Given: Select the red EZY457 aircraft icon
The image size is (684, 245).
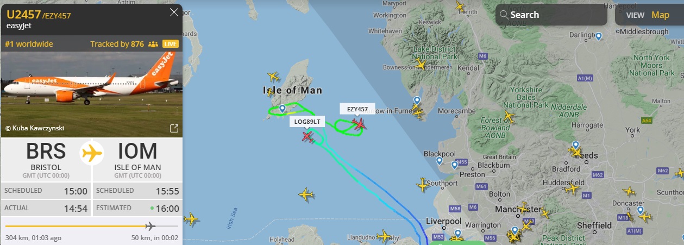Looking at the screenshot, I should pos(359,125).
